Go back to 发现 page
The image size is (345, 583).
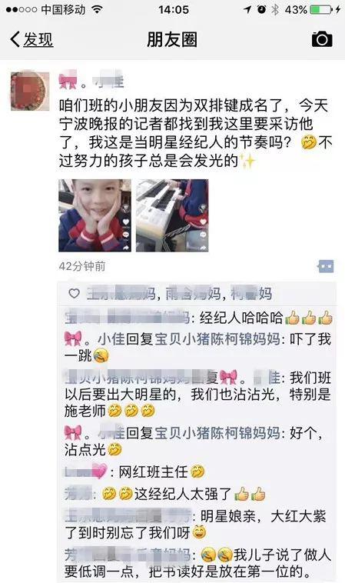(x=32, y=39)
